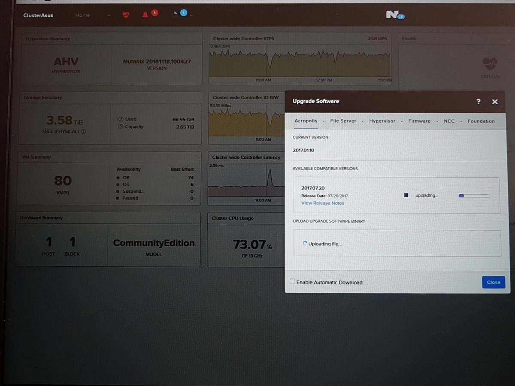Click the Free (Physical) info icon

83,132
